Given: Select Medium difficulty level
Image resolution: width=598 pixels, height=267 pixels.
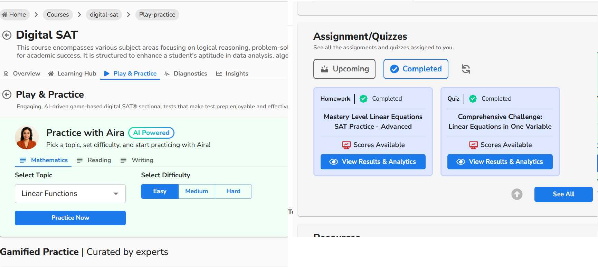Looking at the screenshot, I should coord(197,191).
